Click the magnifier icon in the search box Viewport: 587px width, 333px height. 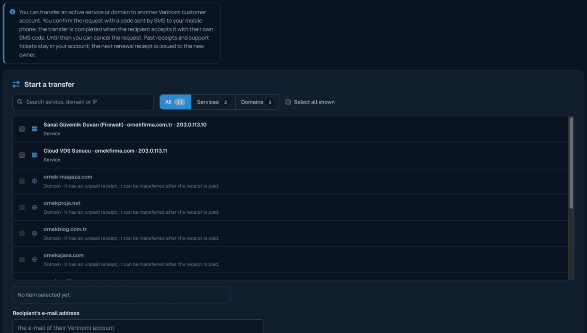tap(20, 102)
